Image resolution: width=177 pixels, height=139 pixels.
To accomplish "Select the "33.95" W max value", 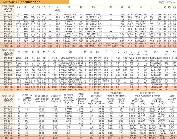I will tap(145, 58).
